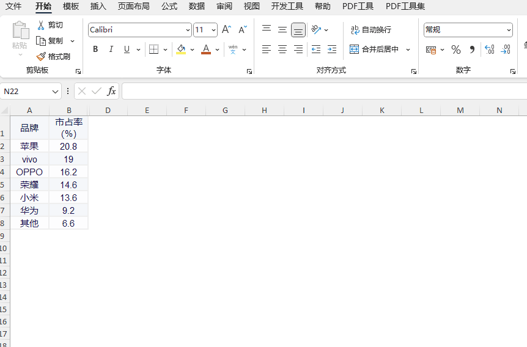527x347 pixels.
Task: Expand borders dropdown arrow
Action: (165, 49)
